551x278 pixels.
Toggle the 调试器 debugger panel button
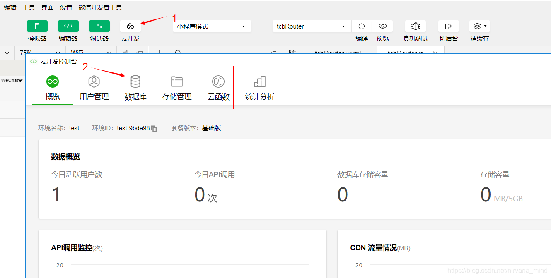point(99,26)
